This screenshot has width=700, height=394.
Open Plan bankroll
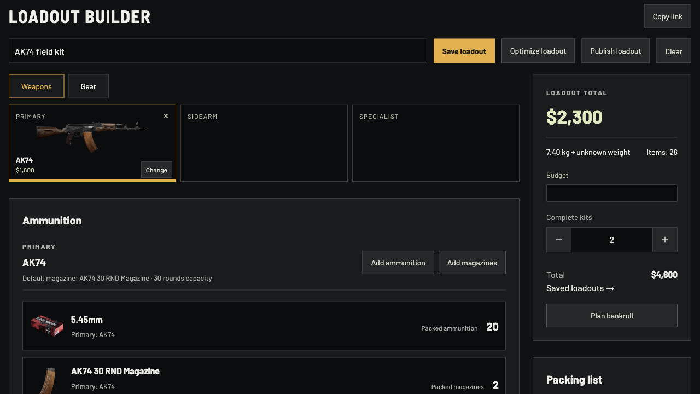612,316
